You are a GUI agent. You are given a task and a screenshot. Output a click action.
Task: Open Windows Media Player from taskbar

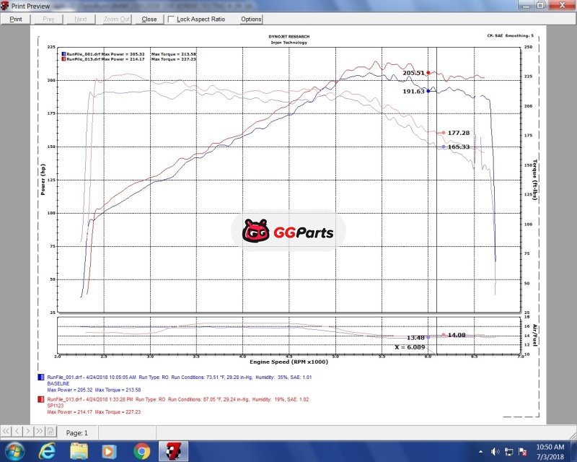coord(110,451)
